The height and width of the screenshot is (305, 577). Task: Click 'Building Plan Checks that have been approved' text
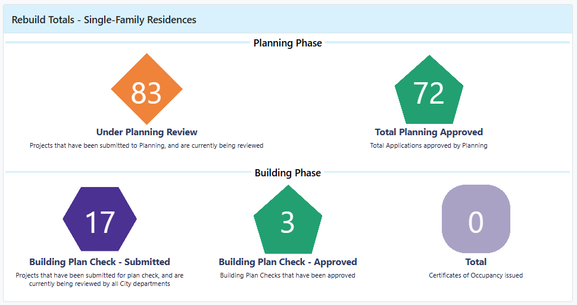click(288, 275)
